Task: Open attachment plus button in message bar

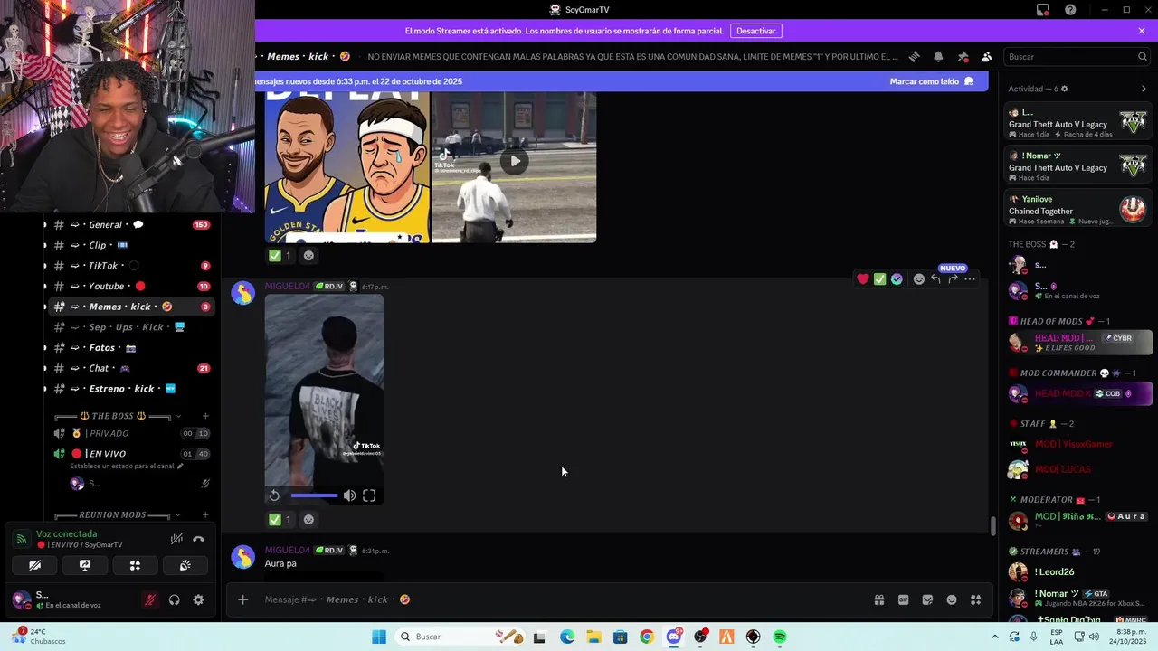Action: coord(242,599)
